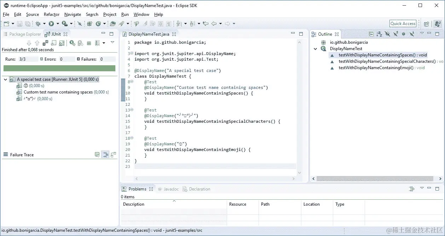Toggle Scroll Lock in JUnit view

(62, 43)
